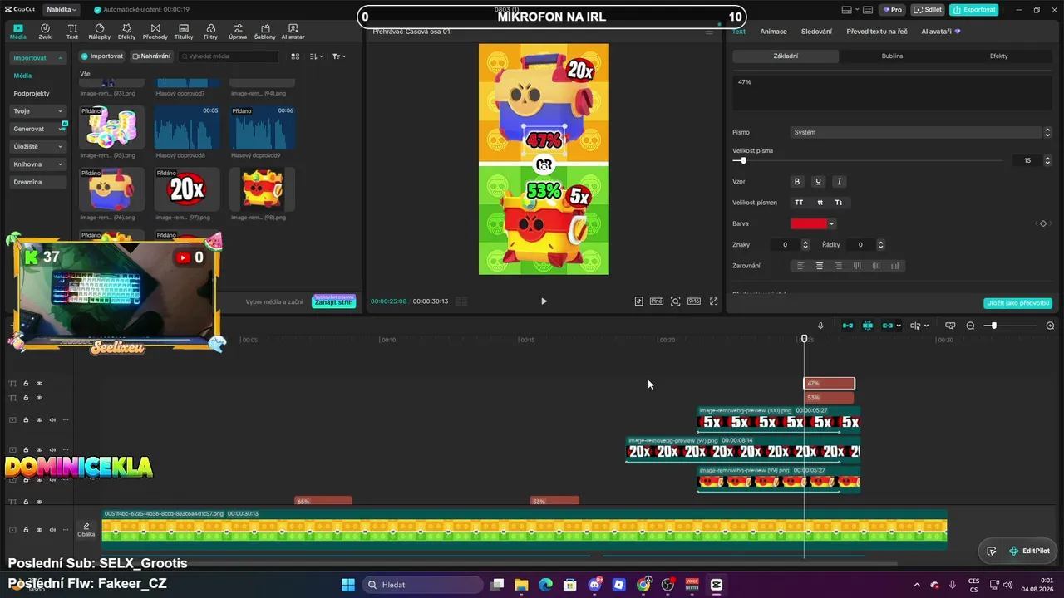Open the Titulky captions panel
The image size is (1064, 598).
(184, 32)
